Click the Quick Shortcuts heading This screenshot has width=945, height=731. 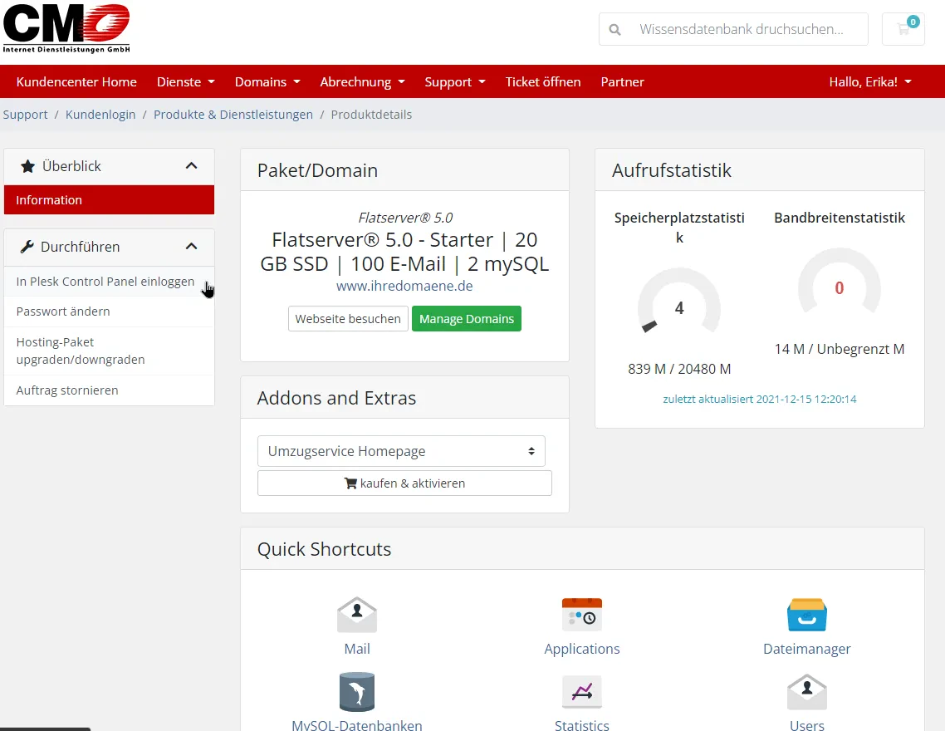point(324,549)
